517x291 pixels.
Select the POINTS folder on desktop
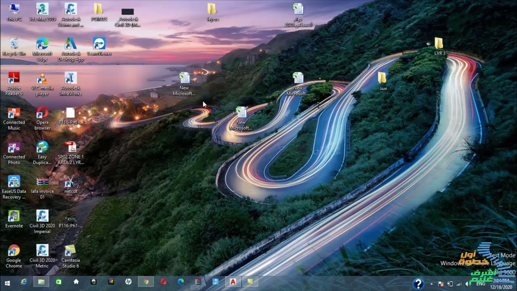point(99,12)
